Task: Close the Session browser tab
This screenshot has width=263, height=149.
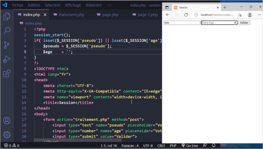Action: [218, 8]
